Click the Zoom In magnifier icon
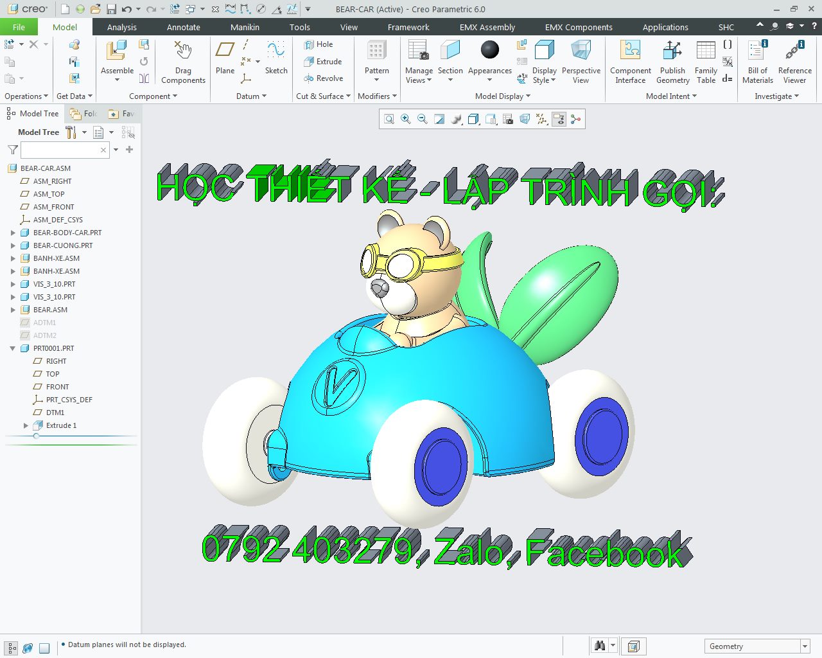822x658 pixels. pyautogui.click(x=406, y=120)
